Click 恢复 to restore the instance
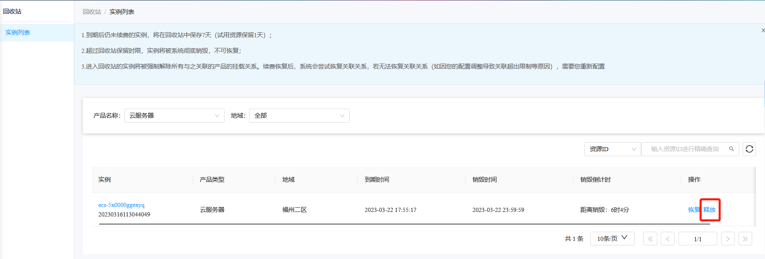This screenshot has width=765, height=259. click(x=694, y=210)
